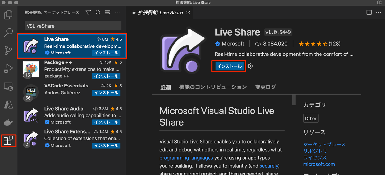The height and width of the screenshot is (175, 385).
Task: Click the VSLiveShare search input field
Action: click(x=73, y=26)
